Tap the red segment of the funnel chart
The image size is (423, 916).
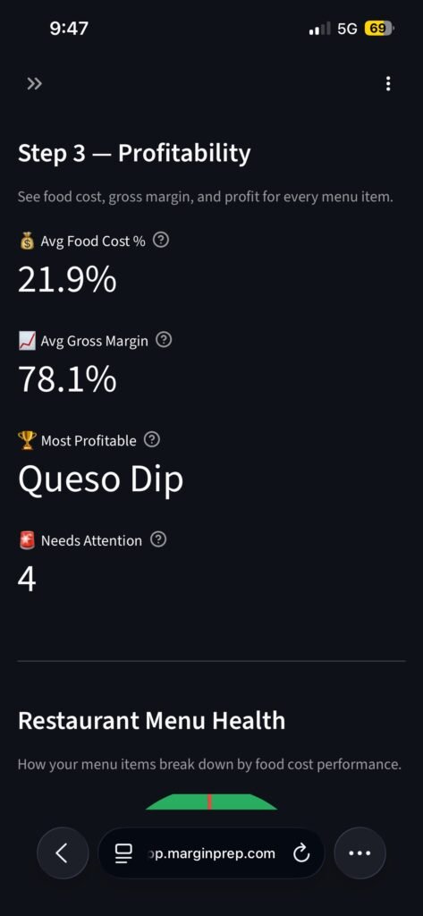[210, 801]
